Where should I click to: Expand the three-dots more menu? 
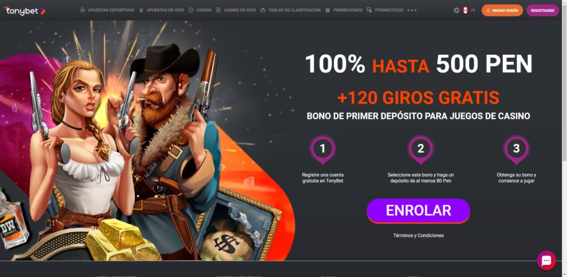tap(412, 11)
